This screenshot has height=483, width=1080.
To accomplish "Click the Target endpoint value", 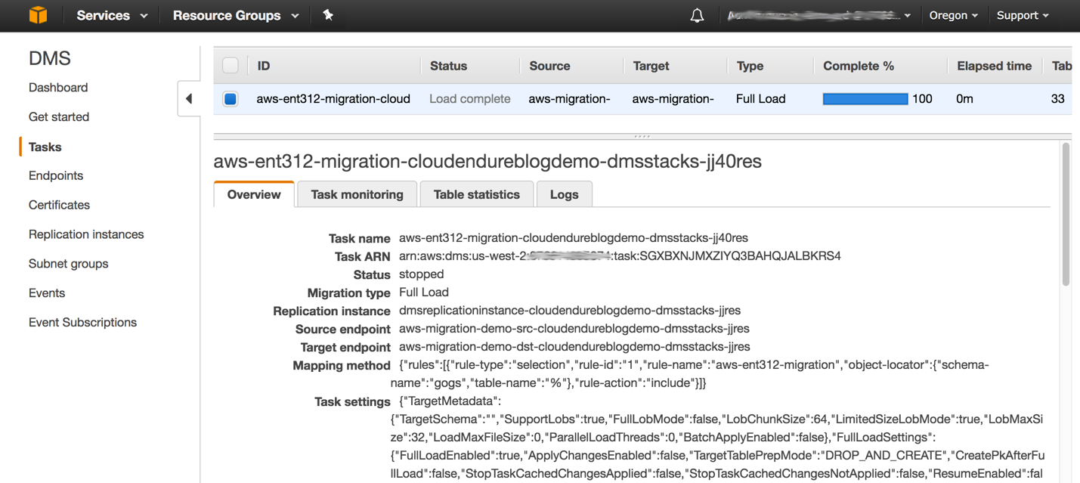I will pos(574,347).
